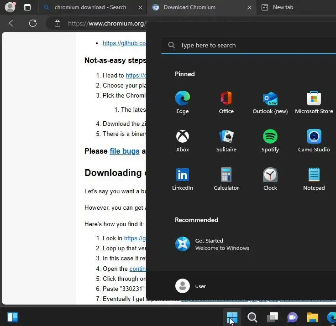Open Clock app from pinned
The image size is (336, 326).
[x=270, y=179]
